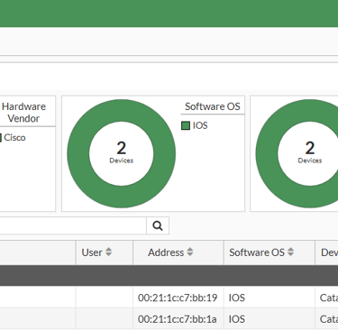Select row with address 00:21:1c:c7:bb:19
The image size is (338, 330).
click(x=169, y=298)
